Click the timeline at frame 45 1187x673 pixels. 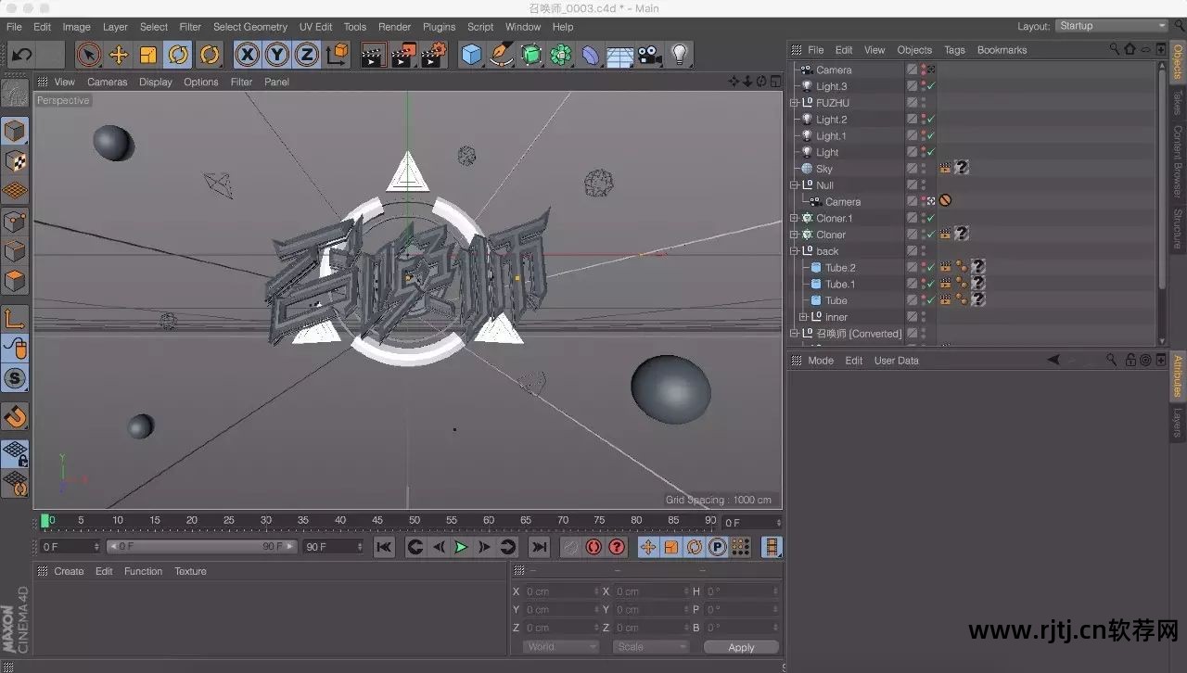(x=377, y=521)
